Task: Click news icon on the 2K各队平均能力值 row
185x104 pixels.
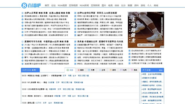Action: [75, 54]
